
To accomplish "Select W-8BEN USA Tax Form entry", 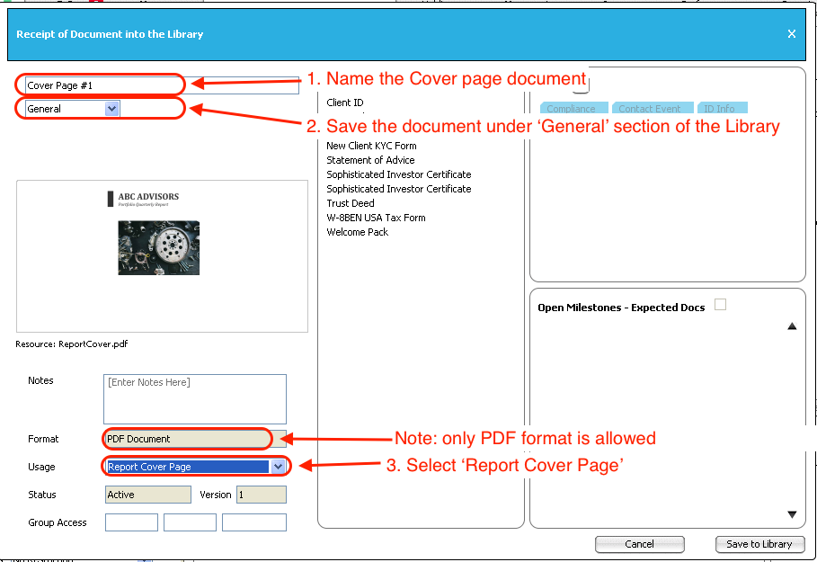I will [x=376, y=218].
